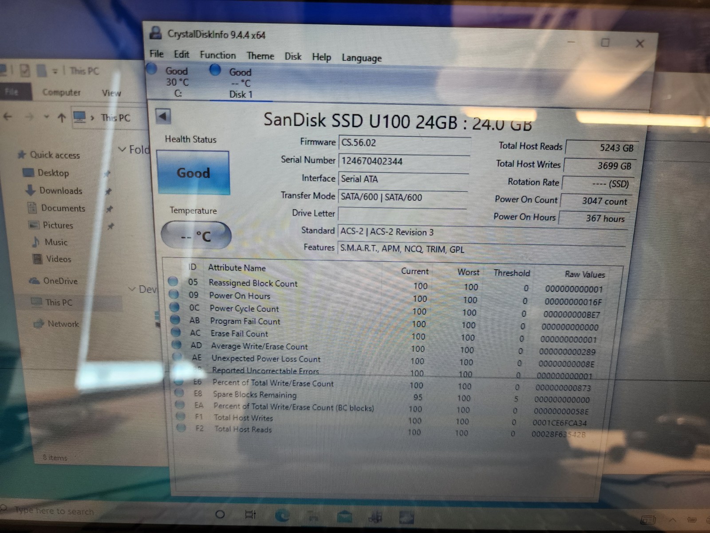Click the Threshold column header
This screenshot has width=710, height=533.
point(512,273)
